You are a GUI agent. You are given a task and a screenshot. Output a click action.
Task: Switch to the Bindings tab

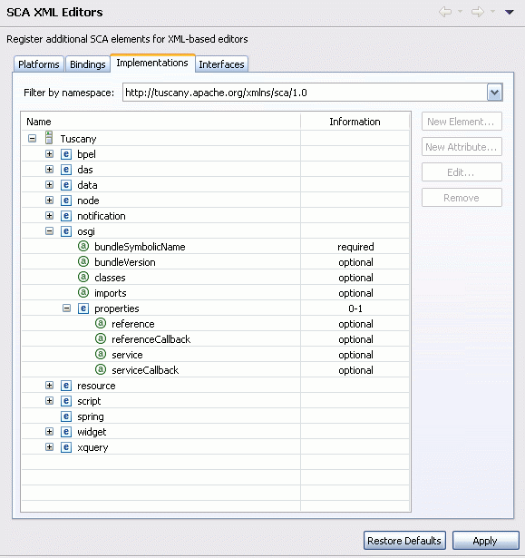[87, 64]
